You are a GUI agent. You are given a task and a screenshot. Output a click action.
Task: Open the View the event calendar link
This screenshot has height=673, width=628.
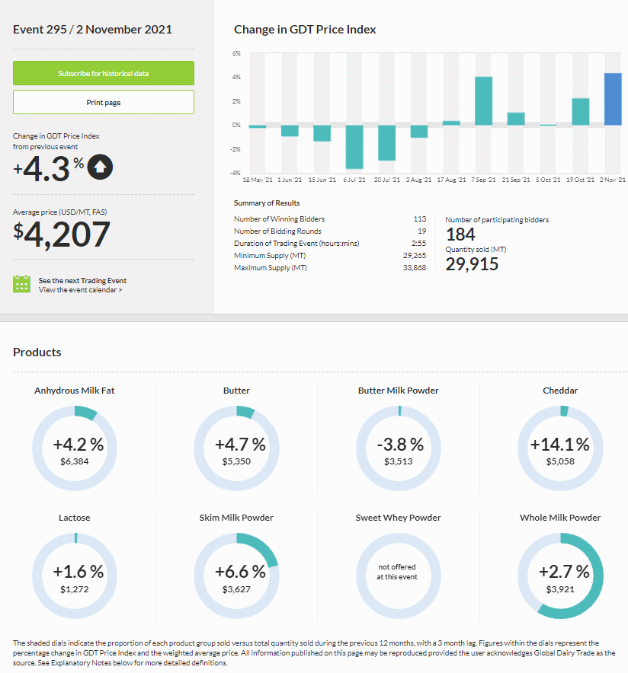80,290
